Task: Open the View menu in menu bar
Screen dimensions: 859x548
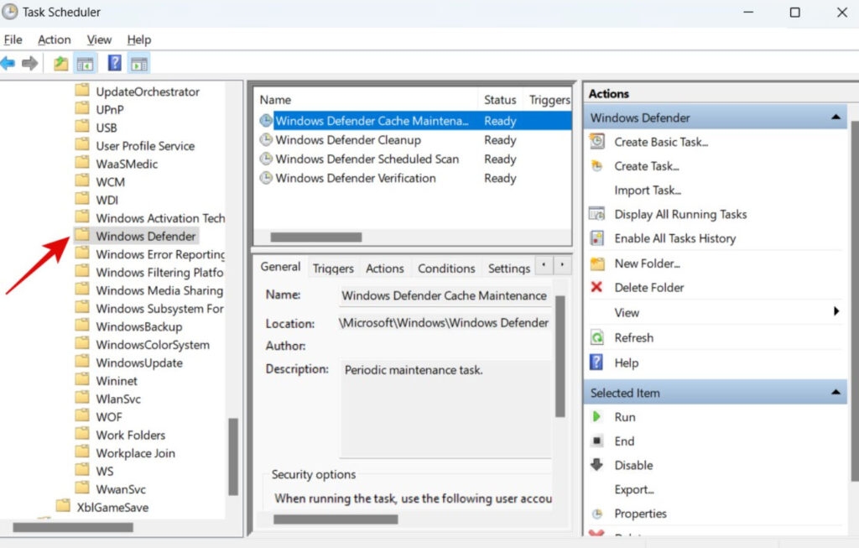Action: (x=99, y=39)
